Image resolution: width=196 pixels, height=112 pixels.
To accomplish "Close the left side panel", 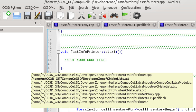I will [40, 23].
